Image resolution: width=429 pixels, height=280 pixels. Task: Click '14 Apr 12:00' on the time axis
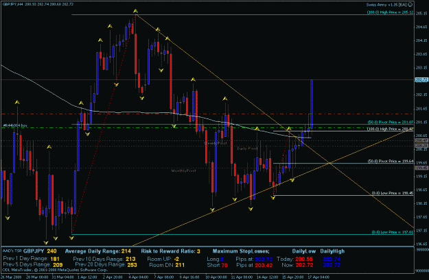[x=267, y=277]
